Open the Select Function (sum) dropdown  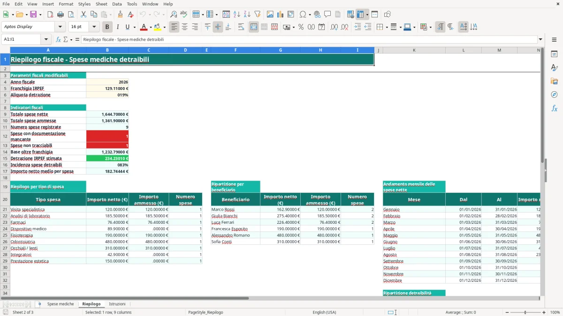pyautogui.click(x=71, y=40)
